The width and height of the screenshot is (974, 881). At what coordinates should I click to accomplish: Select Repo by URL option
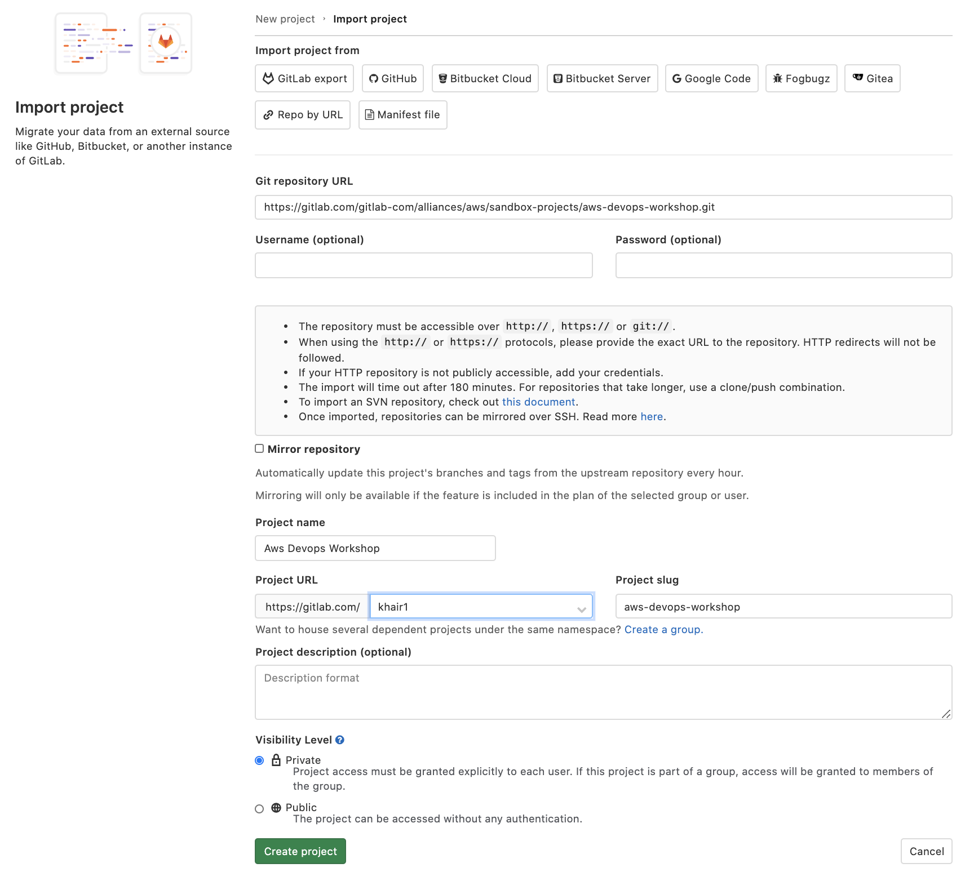tap(303, 115)
